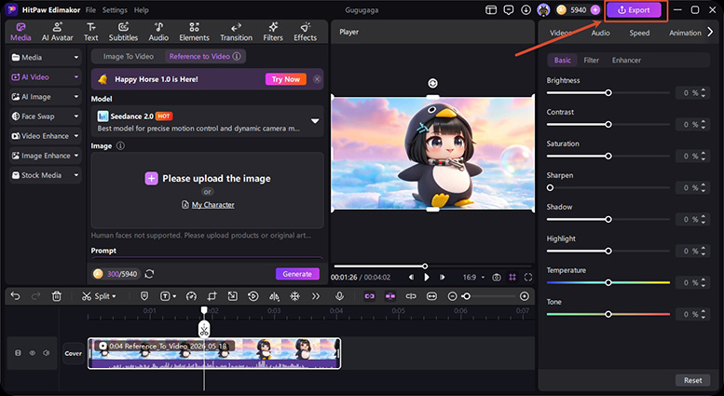
Task: Adjust the Brightness slider handle
Action: point(608,93)
